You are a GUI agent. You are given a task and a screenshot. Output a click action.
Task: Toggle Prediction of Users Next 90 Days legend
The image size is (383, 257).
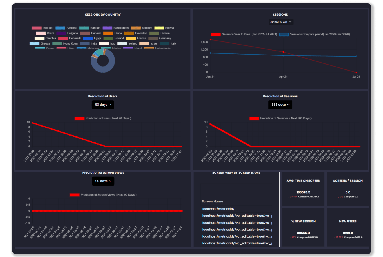[103, 118]
